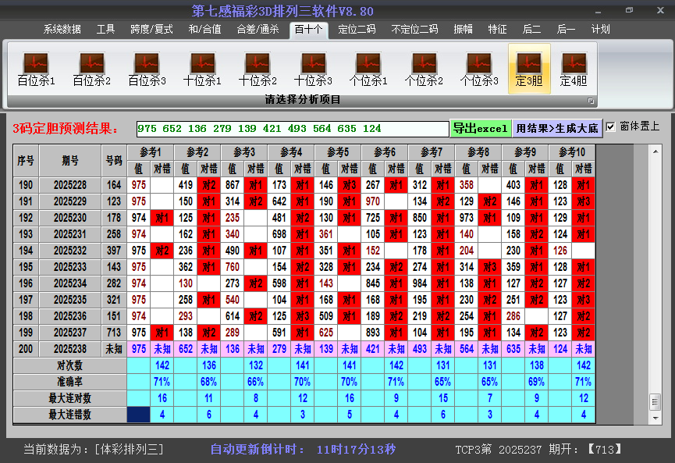Click the 十位杀1 analysis icon

click(x=202, y=69)
